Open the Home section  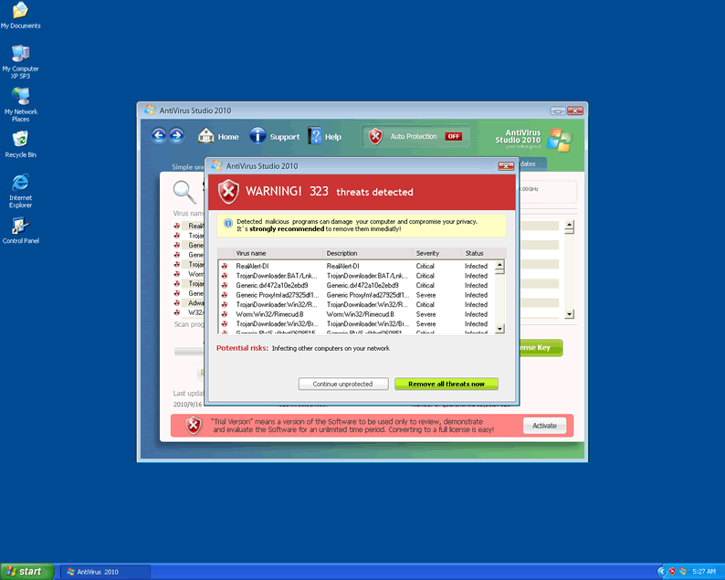point(218,136)
